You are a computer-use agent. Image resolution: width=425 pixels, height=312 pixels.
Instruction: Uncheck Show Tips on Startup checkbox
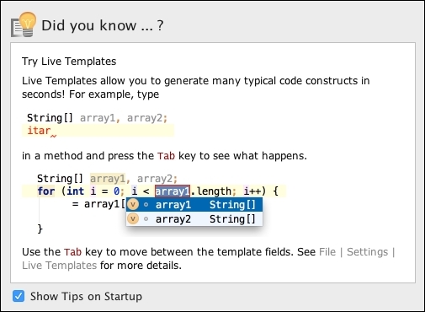(19, 296)
